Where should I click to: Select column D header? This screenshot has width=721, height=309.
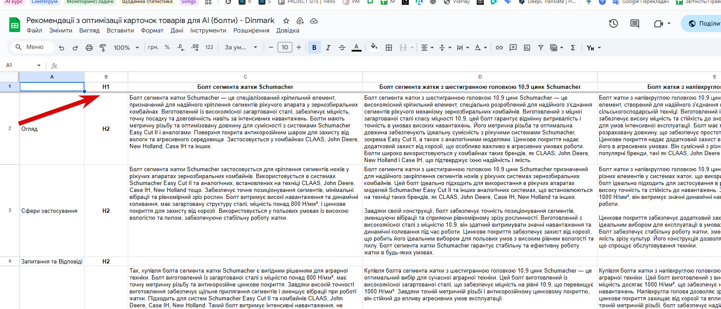[480, 77]
